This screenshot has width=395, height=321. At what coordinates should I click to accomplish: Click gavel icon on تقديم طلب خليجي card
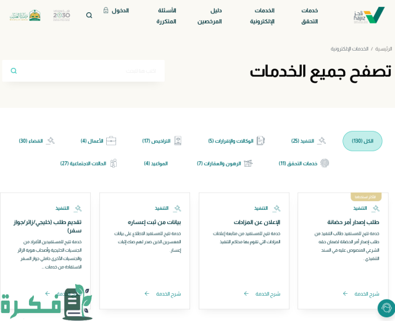coord(78,209)
